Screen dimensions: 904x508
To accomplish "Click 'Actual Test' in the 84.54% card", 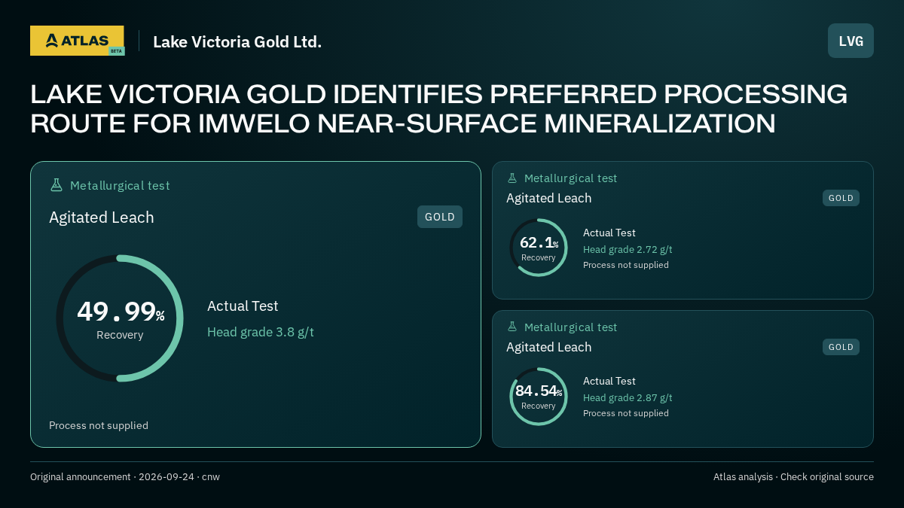I will (609, 381).
